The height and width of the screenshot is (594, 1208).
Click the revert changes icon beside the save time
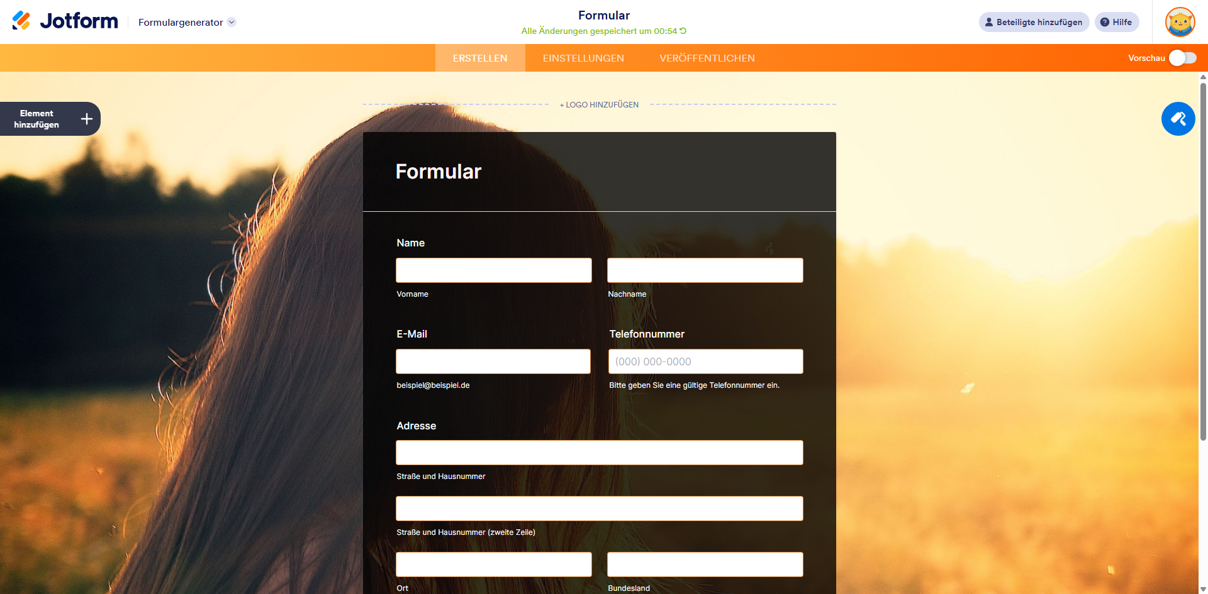click(x=683, y=31)
